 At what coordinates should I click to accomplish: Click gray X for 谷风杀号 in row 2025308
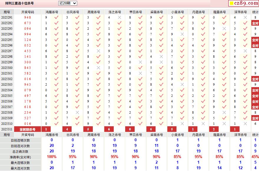pyautogui.click(x=77, y=112)
